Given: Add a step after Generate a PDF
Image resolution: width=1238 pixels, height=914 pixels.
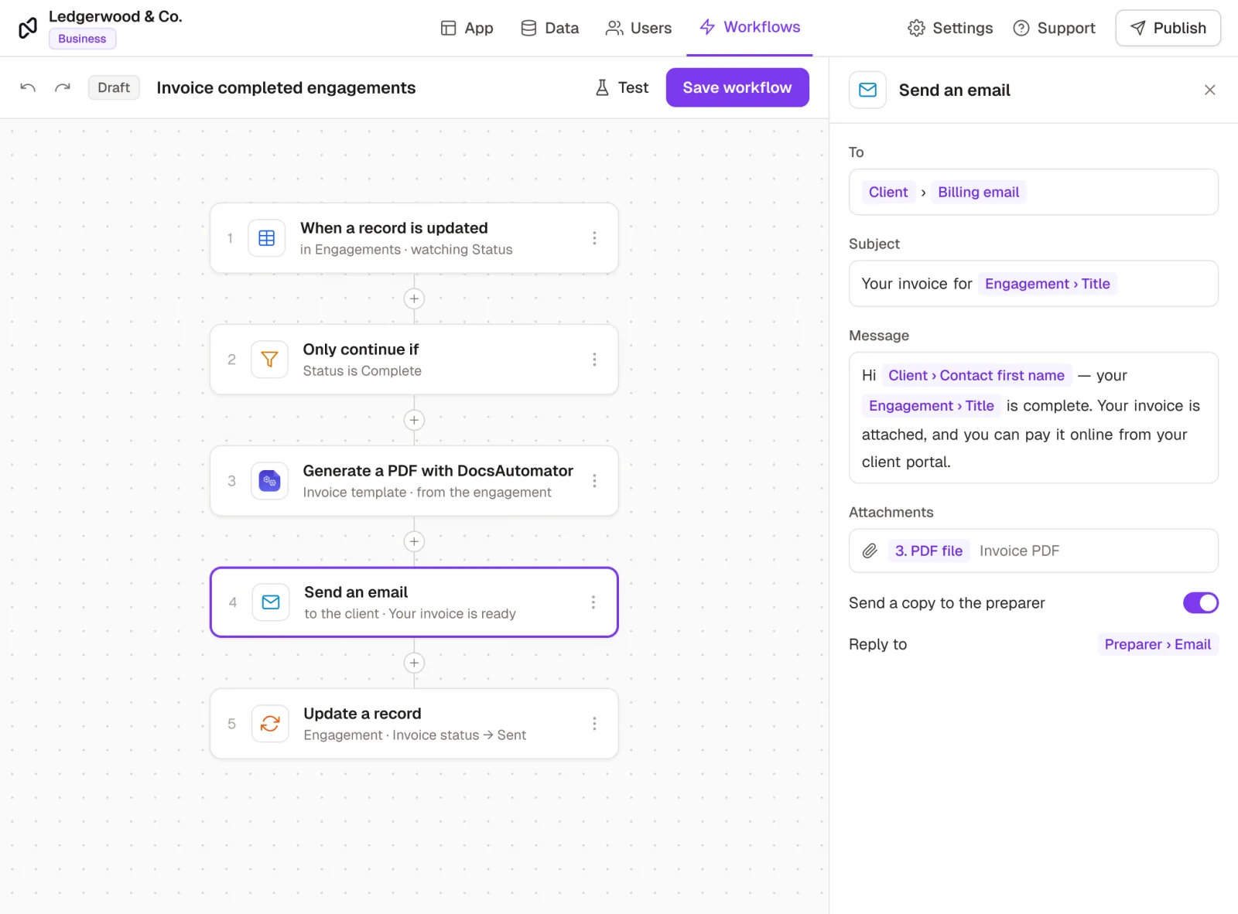Looking at the screenshot, I should click(414, 541).
